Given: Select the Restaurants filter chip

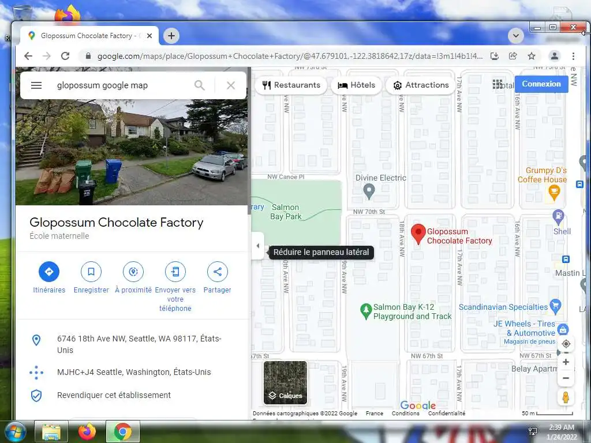Looking at the screenshot, I should pyautogui.click(x=291, y=85).
